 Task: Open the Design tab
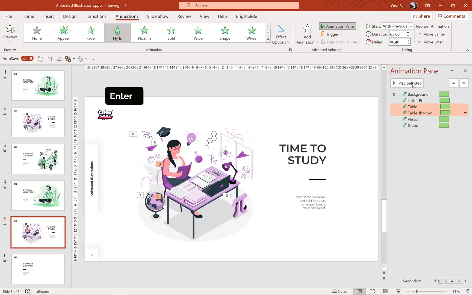[69, 16]
